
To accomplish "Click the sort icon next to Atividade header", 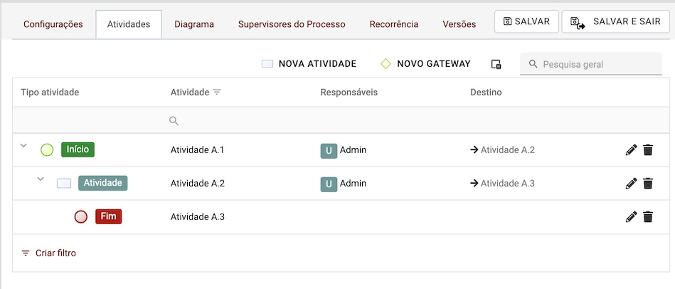I will [217, 93].
